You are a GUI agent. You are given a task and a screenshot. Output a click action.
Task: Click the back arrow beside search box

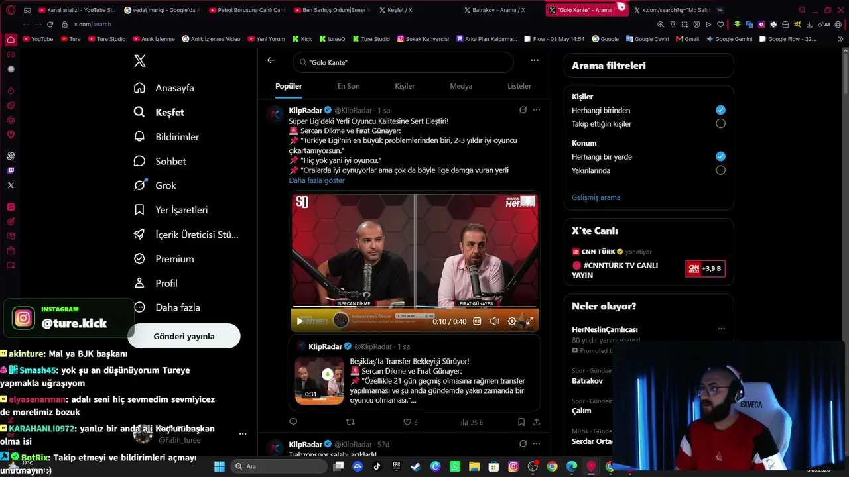click(271, 60)
